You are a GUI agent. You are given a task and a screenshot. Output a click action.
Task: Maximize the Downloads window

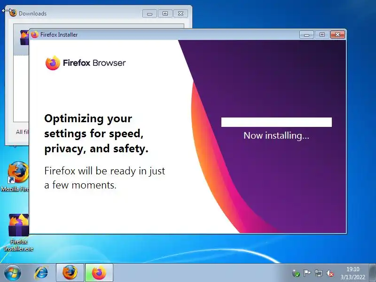click(165, 14)
